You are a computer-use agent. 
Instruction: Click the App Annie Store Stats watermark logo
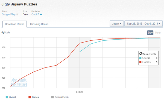(19, 82)
